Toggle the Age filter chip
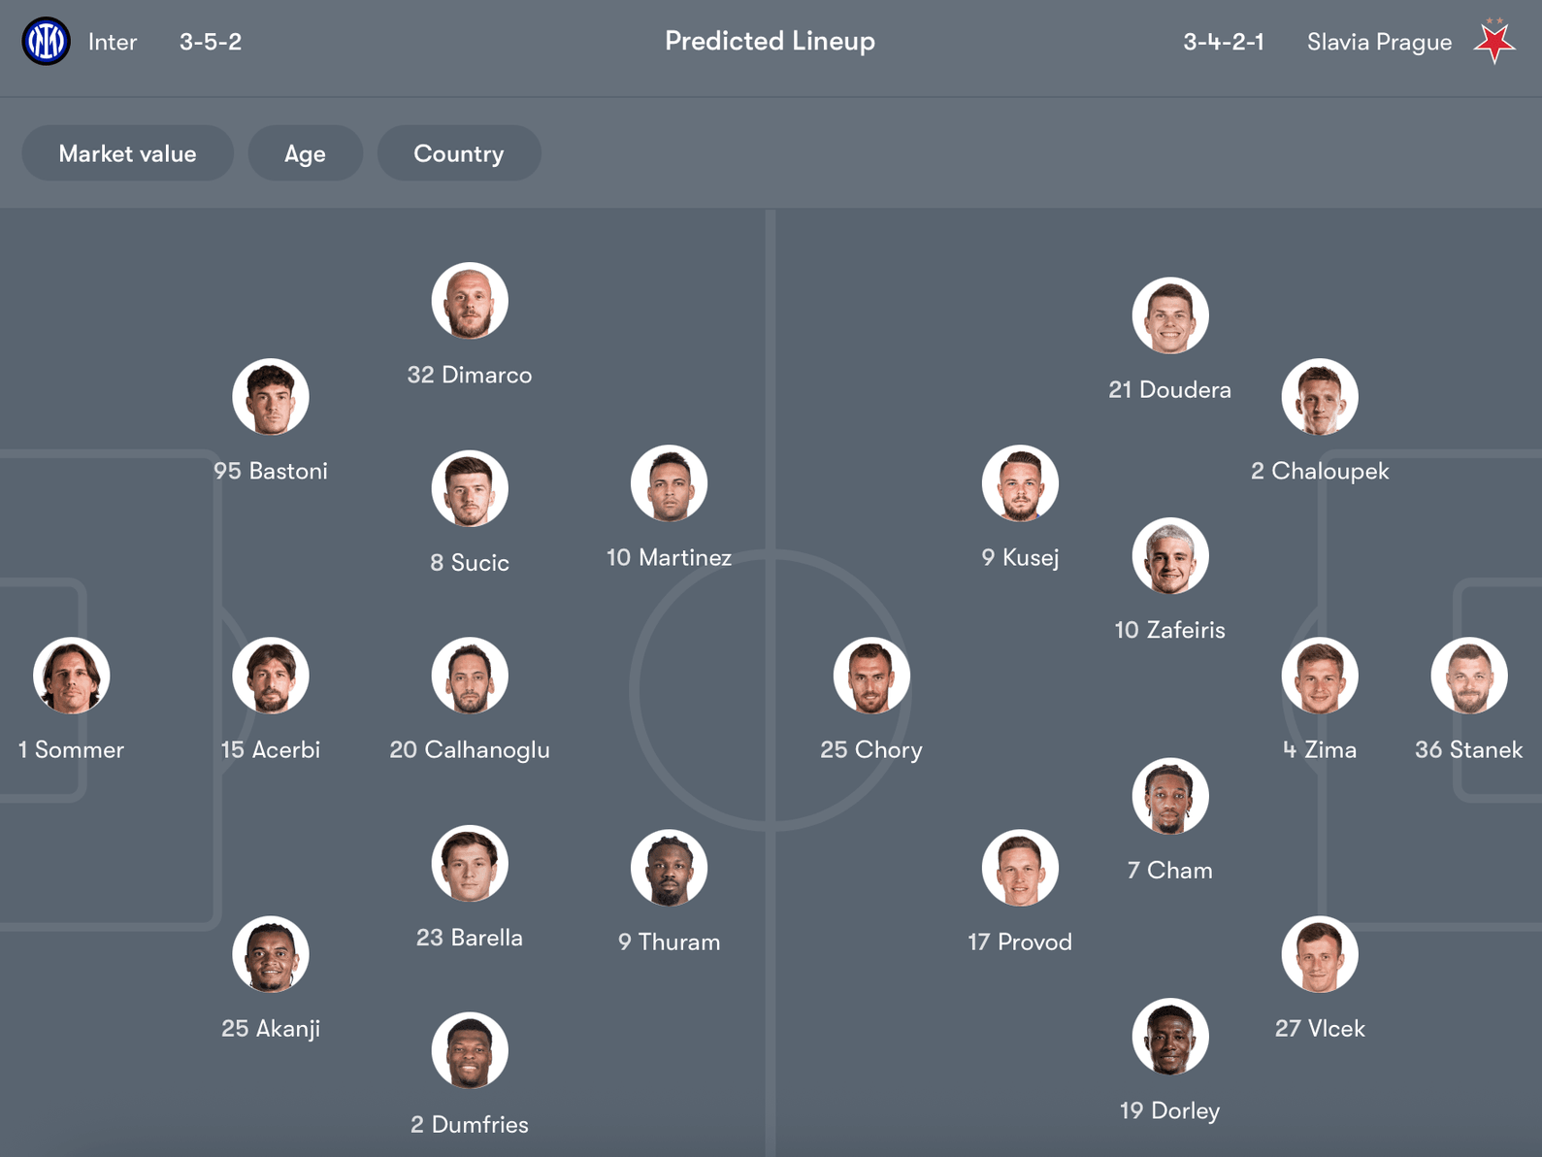This screenshot has height=1157, width=1542. click(305, 153)
